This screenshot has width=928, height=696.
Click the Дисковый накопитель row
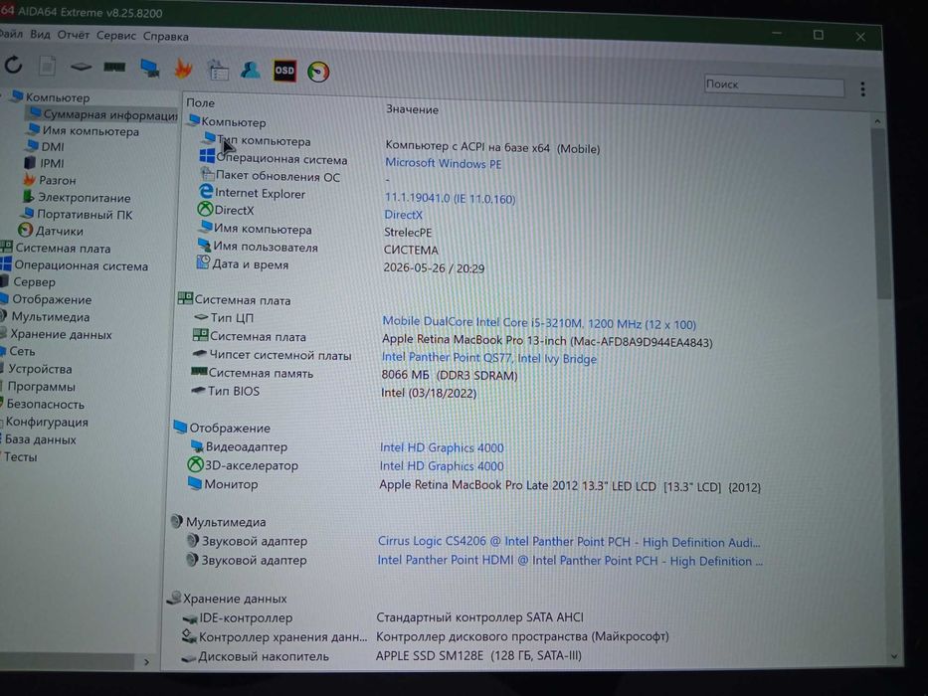point(381,656)
